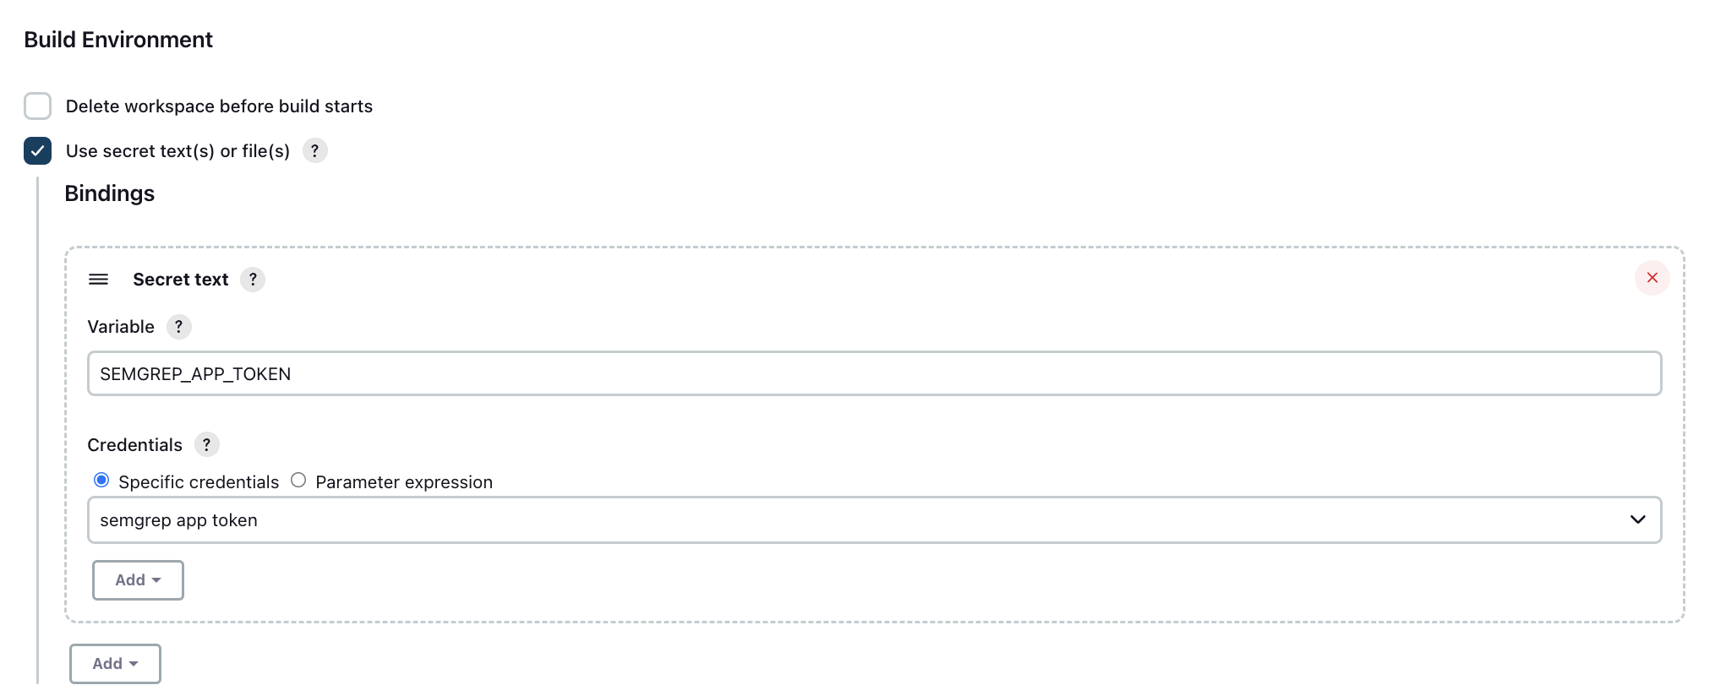Enable 'Delete workspace before build starts'
Viewport: 1726px width, 696px height.
click(37, 106)
